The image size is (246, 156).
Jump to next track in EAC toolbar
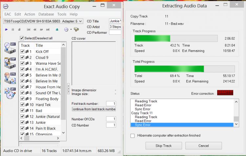[48, 29]
